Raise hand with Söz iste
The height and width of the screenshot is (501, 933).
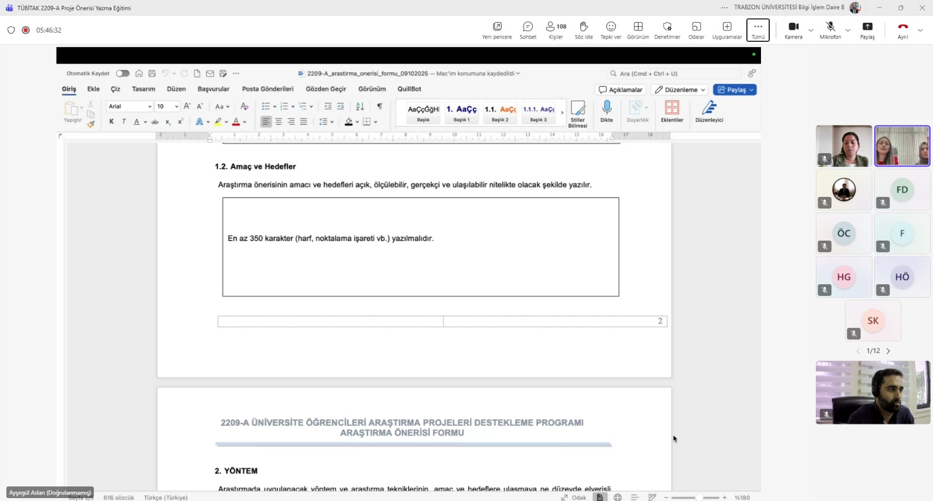point(583,30)
